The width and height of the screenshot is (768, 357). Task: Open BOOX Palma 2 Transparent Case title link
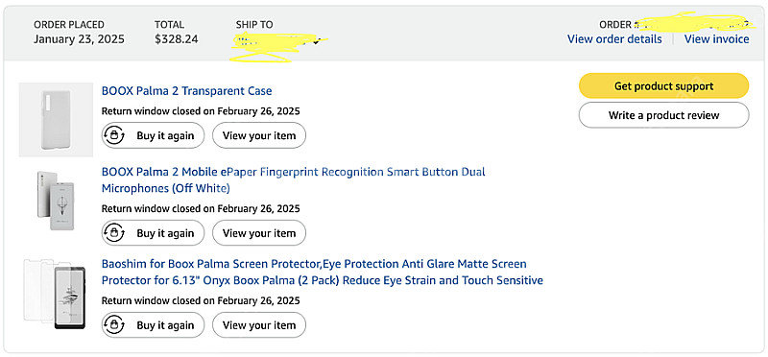(x=186, y=90)
